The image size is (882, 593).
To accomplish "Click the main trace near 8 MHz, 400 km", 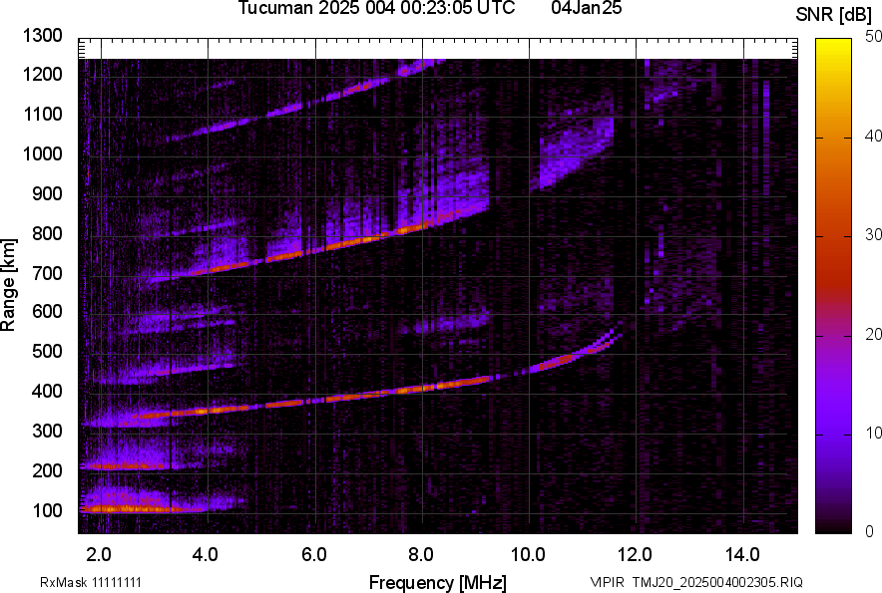I will 421,388.
